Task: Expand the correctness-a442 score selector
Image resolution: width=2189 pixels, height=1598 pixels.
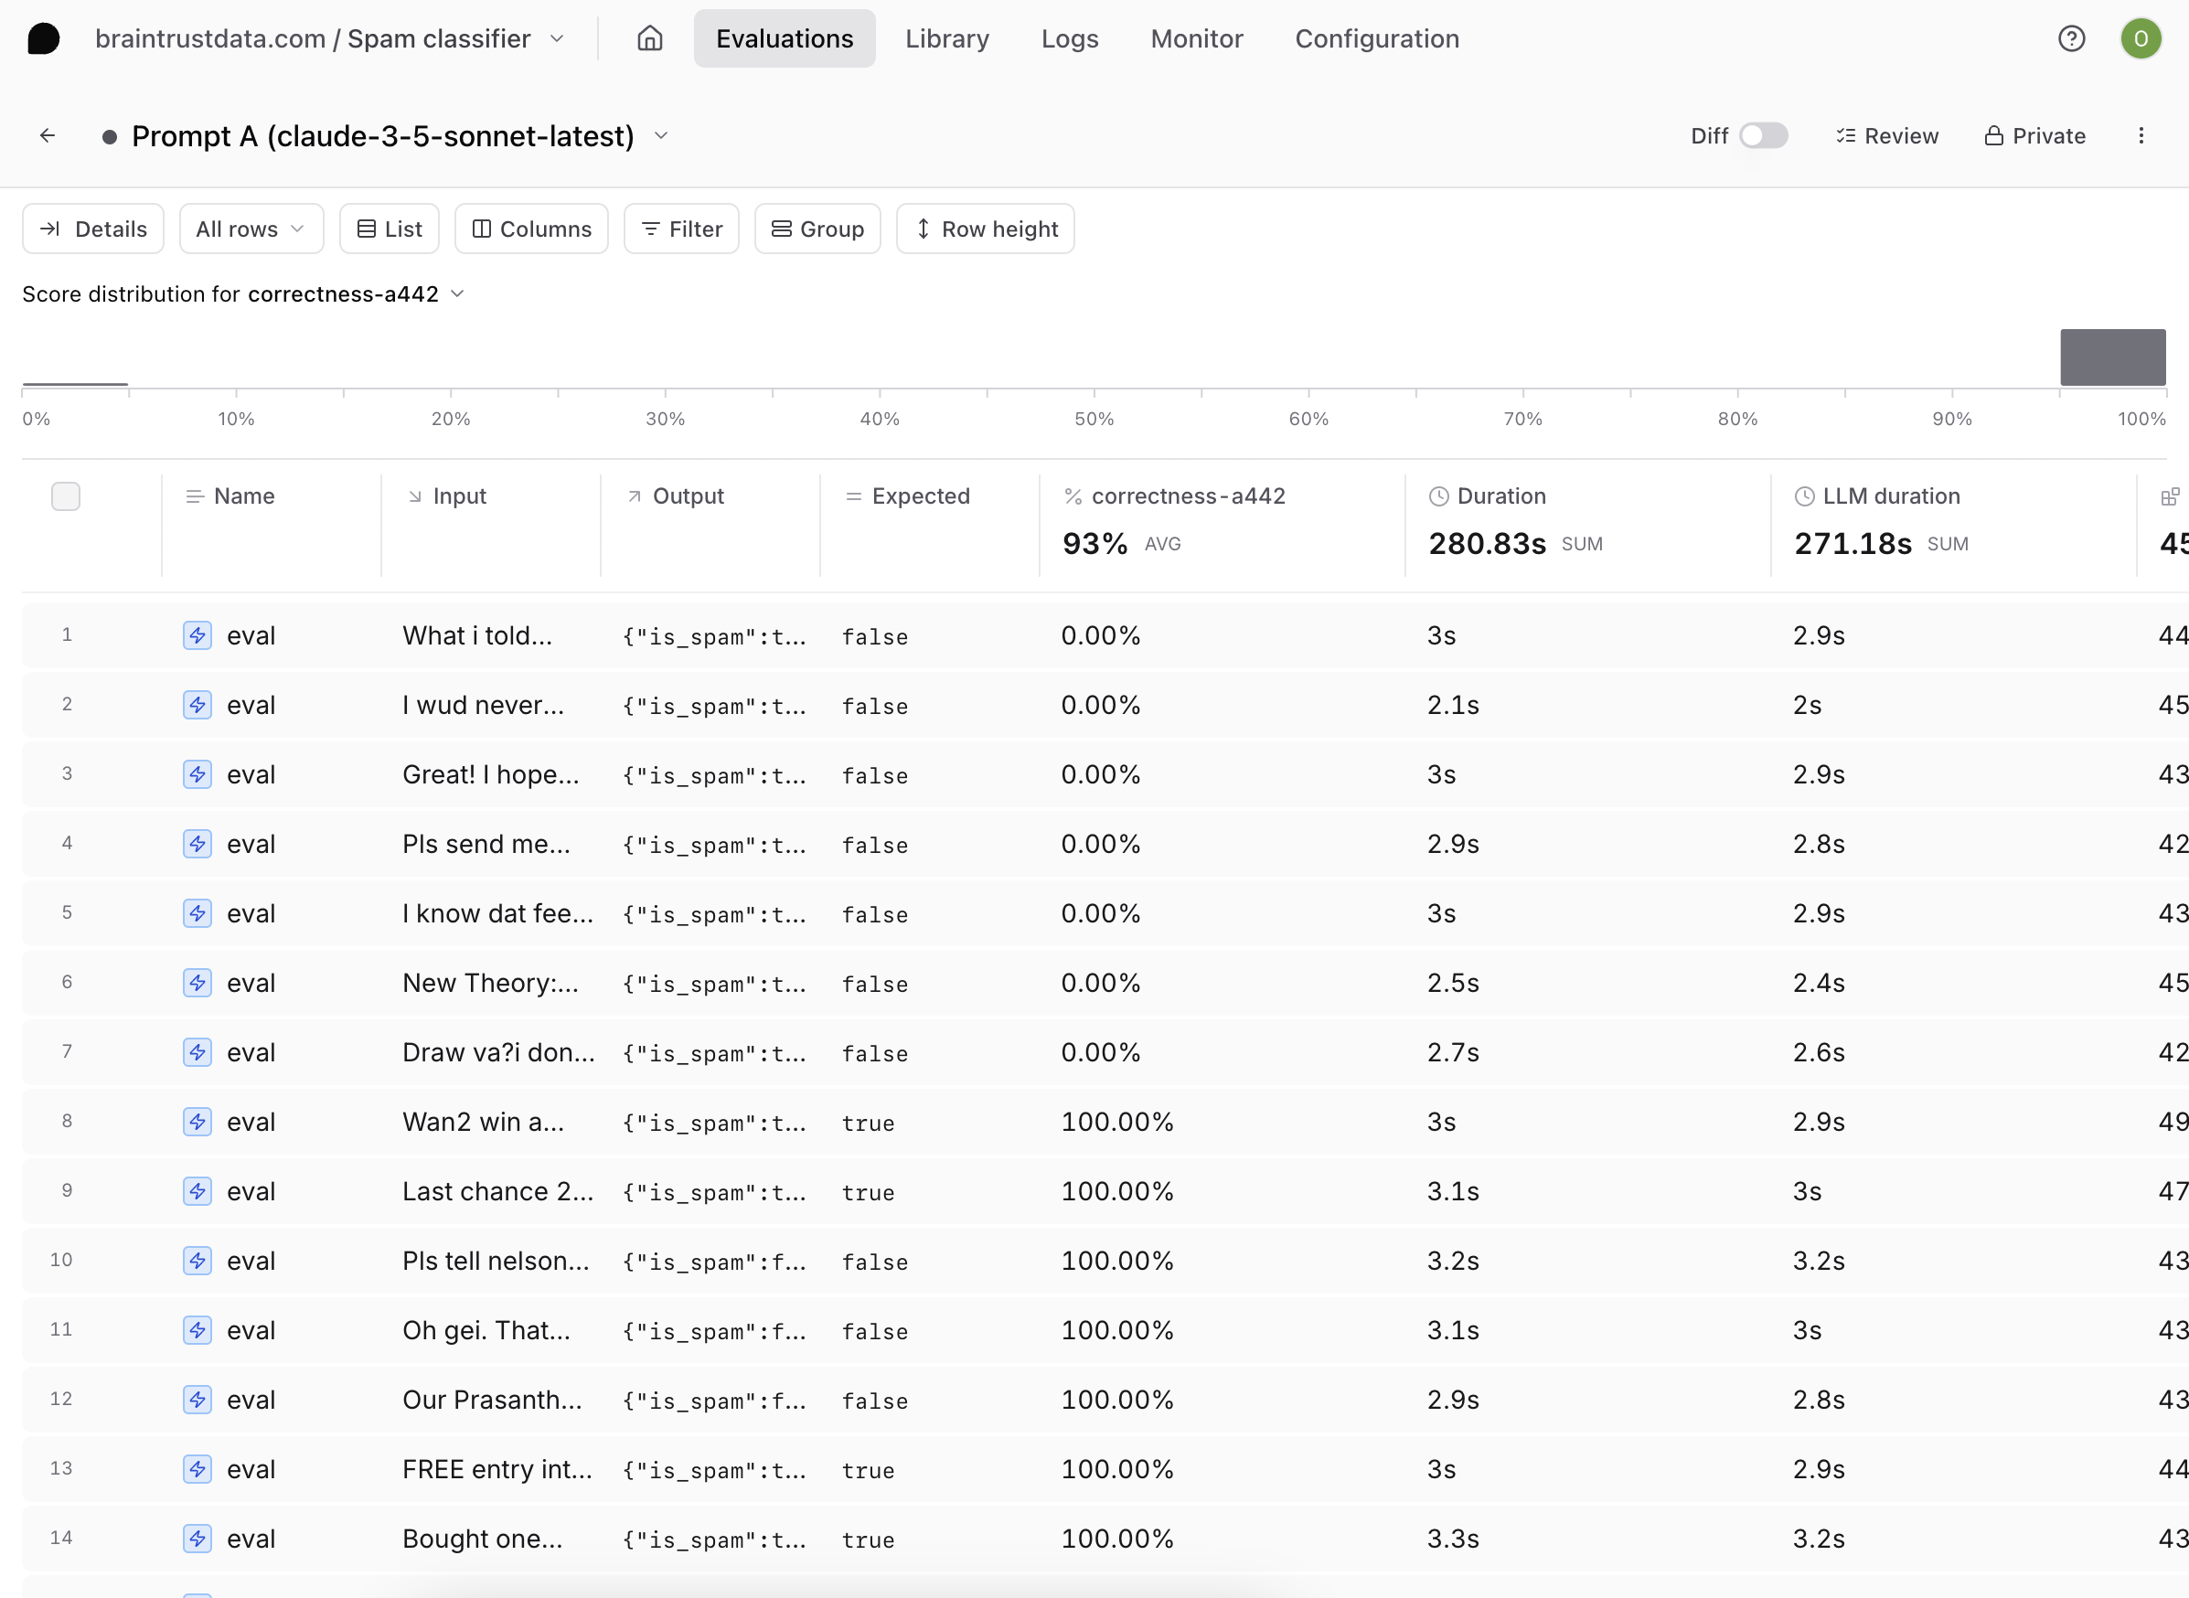Action: coord(457,294)
